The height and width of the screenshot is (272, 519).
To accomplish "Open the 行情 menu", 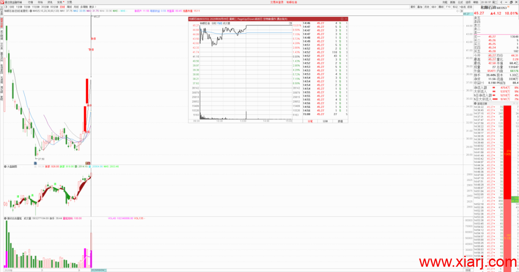I will coord(30,2).
